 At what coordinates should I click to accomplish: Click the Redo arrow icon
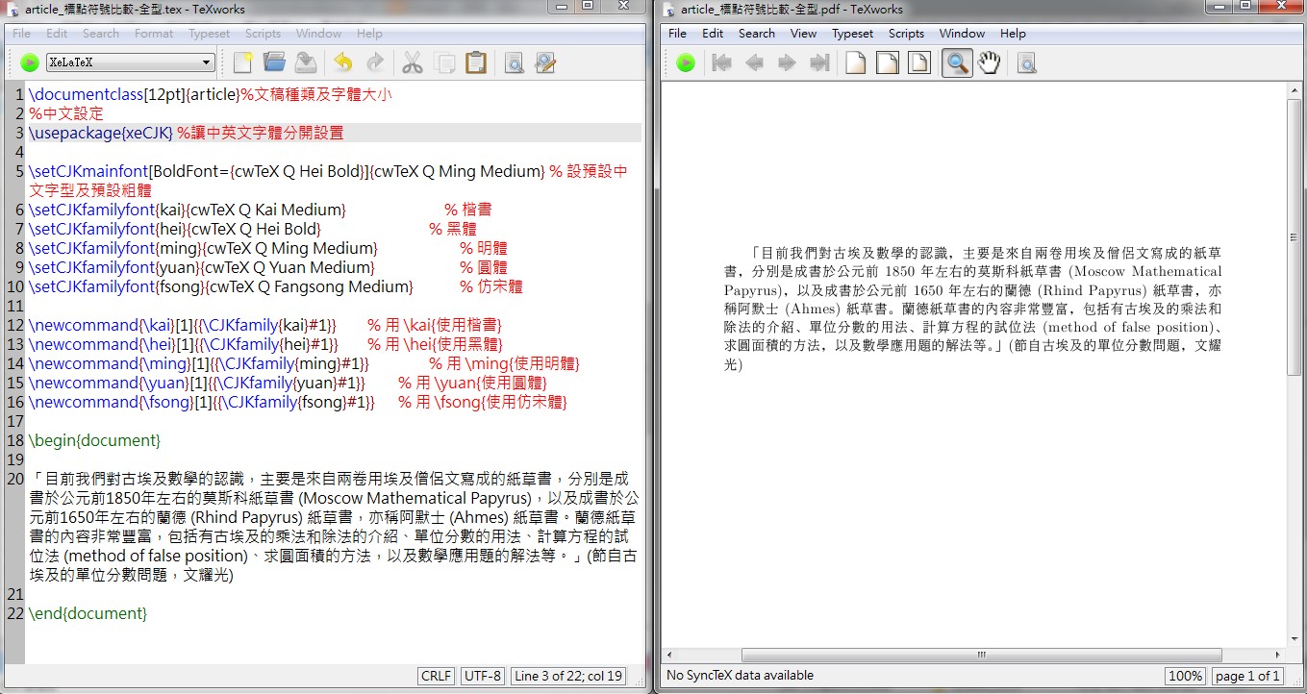pyautogui.click(x=374, y=63)
